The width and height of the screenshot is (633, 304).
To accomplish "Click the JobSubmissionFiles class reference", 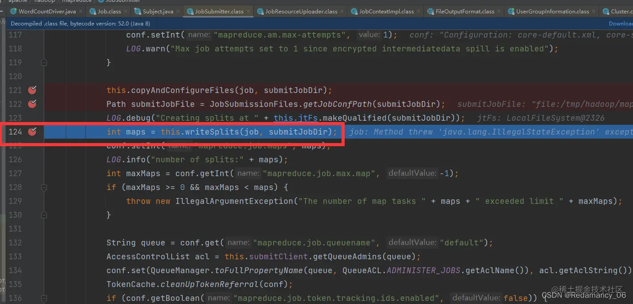I will pos(254,104).
